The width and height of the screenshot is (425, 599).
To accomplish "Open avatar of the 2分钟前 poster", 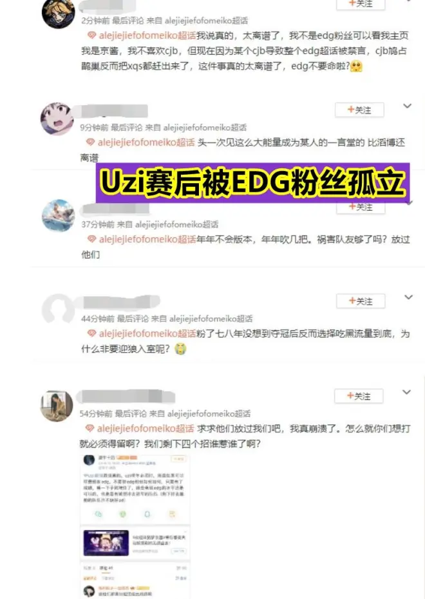I will (x=58, y=13).
